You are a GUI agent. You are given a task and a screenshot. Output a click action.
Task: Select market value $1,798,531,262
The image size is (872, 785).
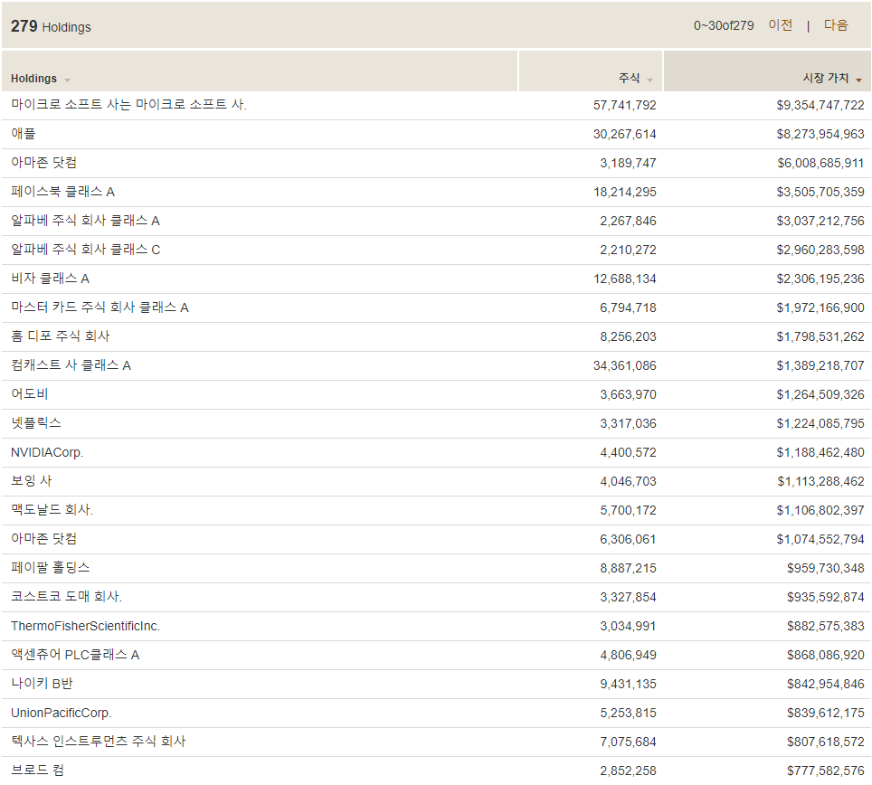pos(820,336)
